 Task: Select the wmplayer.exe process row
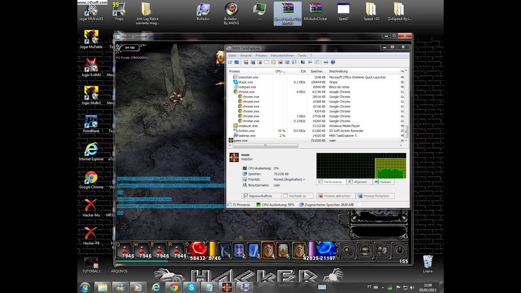click(x=316, y=126)
